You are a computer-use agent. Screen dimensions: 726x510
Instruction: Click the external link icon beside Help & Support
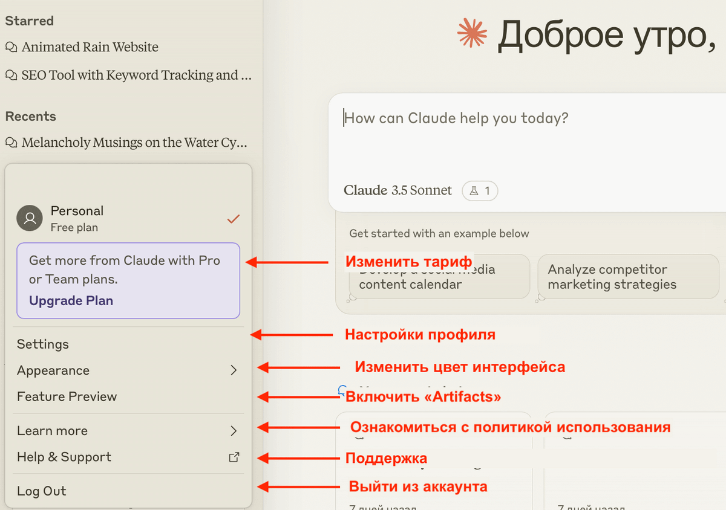234,457
